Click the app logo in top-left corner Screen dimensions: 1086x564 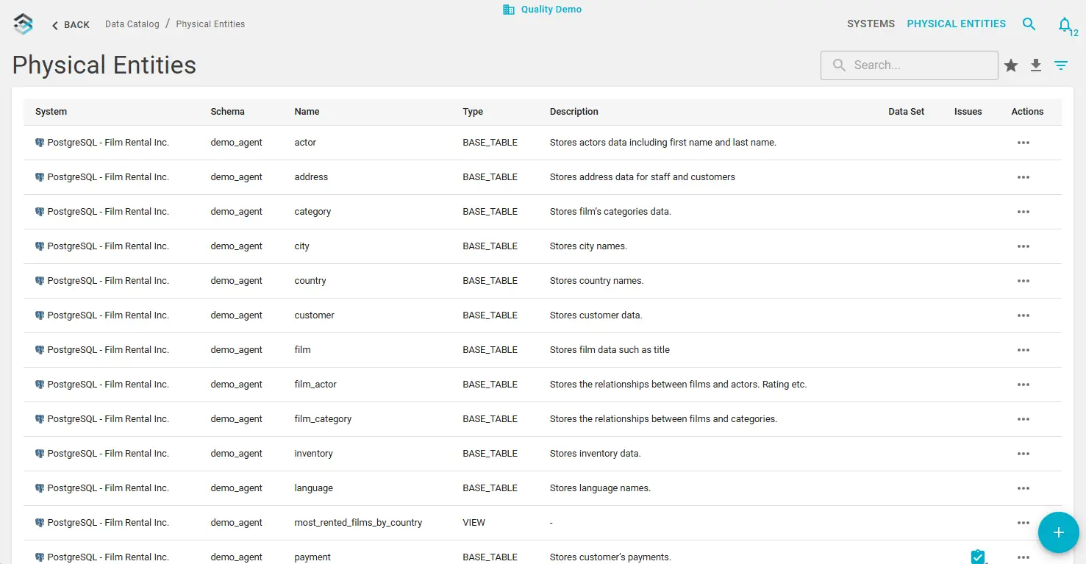pyautogui.click(x=24, y=24)
